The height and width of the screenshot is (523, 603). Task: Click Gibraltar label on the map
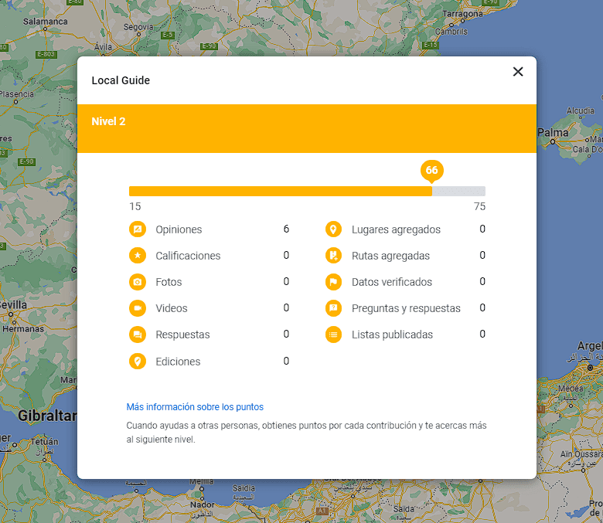point(47,416)
